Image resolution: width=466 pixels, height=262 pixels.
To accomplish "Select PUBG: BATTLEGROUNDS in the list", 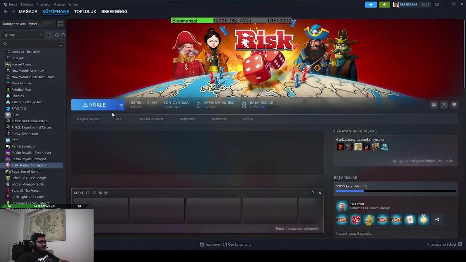I will [30, 121].
